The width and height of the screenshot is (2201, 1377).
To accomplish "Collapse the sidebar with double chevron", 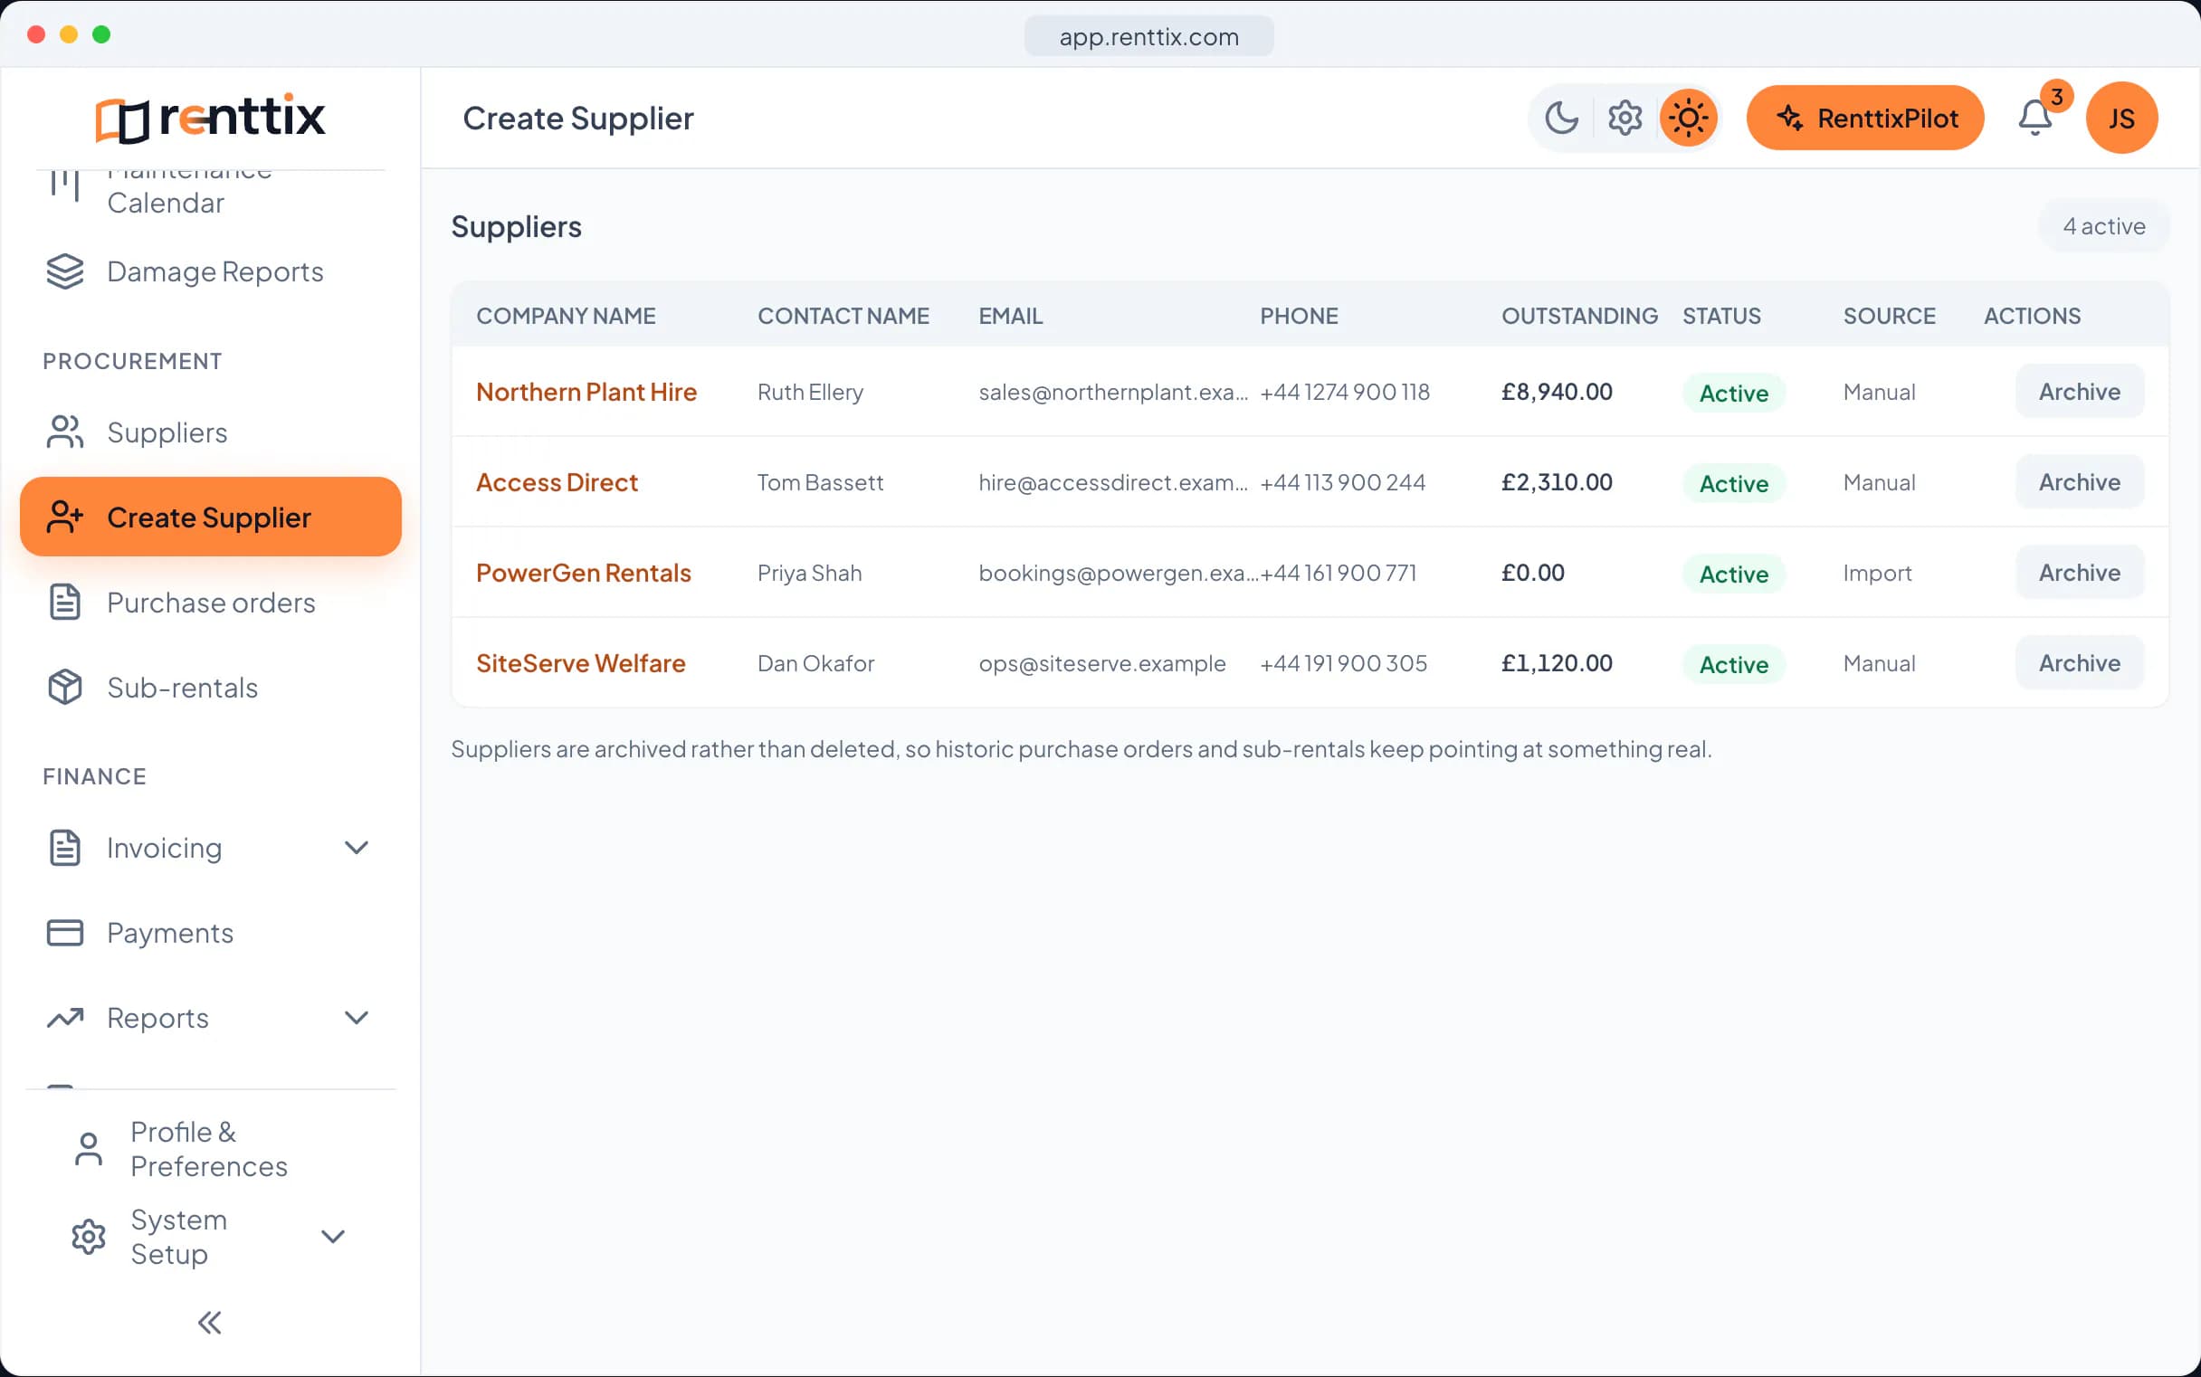I will pyautogui.click(x=211, y=1323).
